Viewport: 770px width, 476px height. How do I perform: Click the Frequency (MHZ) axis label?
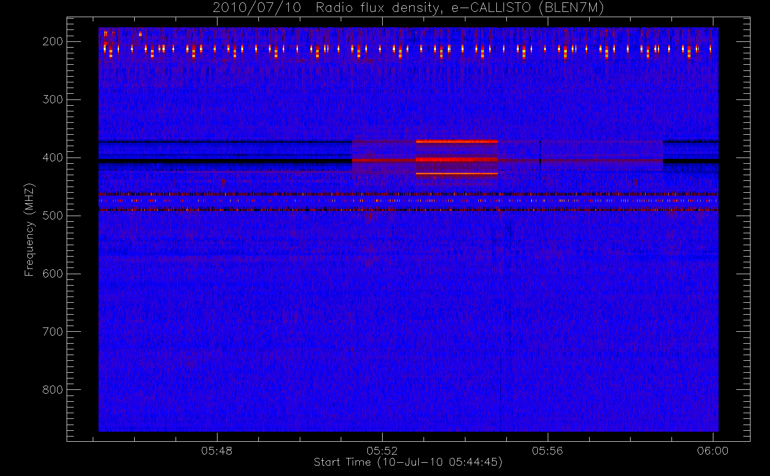tap(30, 229)
